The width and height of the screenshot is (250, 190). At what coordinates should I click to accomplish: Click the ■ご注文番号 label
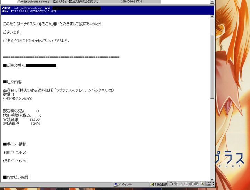click(x=15, y=65)
